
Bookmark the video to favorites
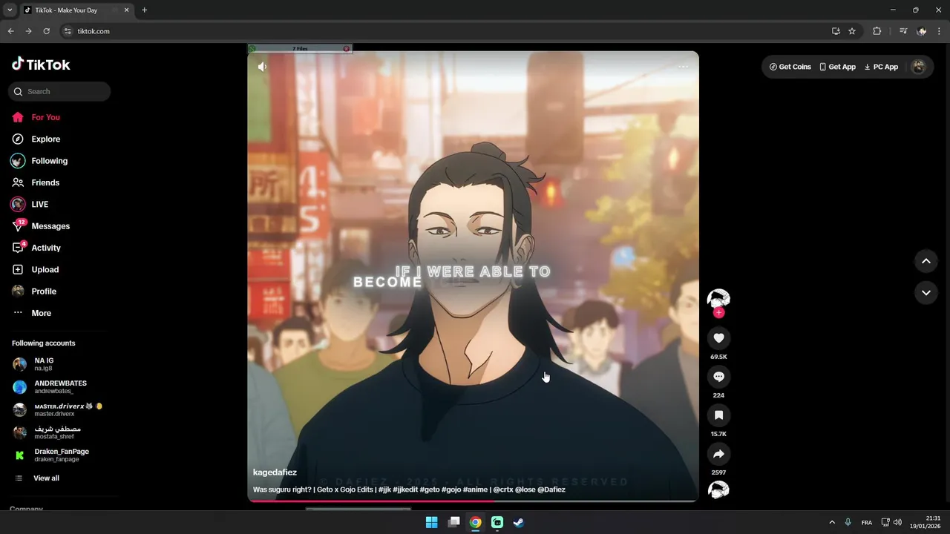pos(718,415)
